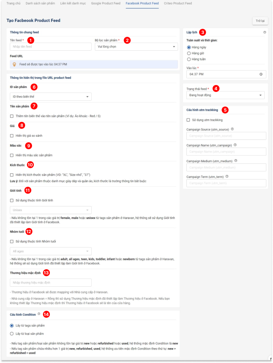Switch to Criteo Product Feed tab

coord(178,4)
